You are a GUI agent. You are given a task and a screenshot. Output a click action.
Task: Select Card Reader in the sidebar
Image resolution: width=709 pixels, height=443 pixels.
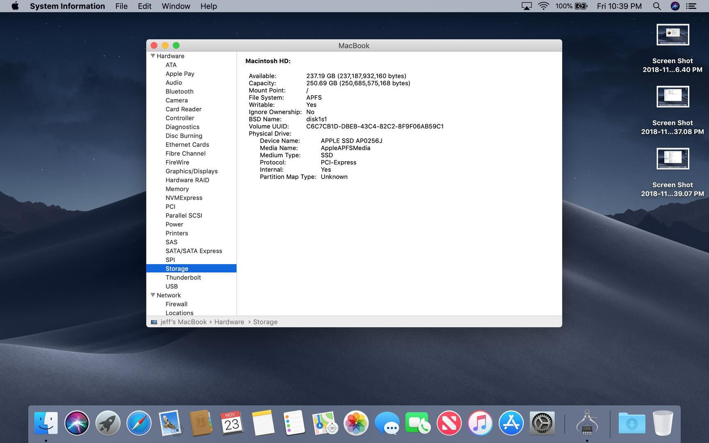point(183,109)
